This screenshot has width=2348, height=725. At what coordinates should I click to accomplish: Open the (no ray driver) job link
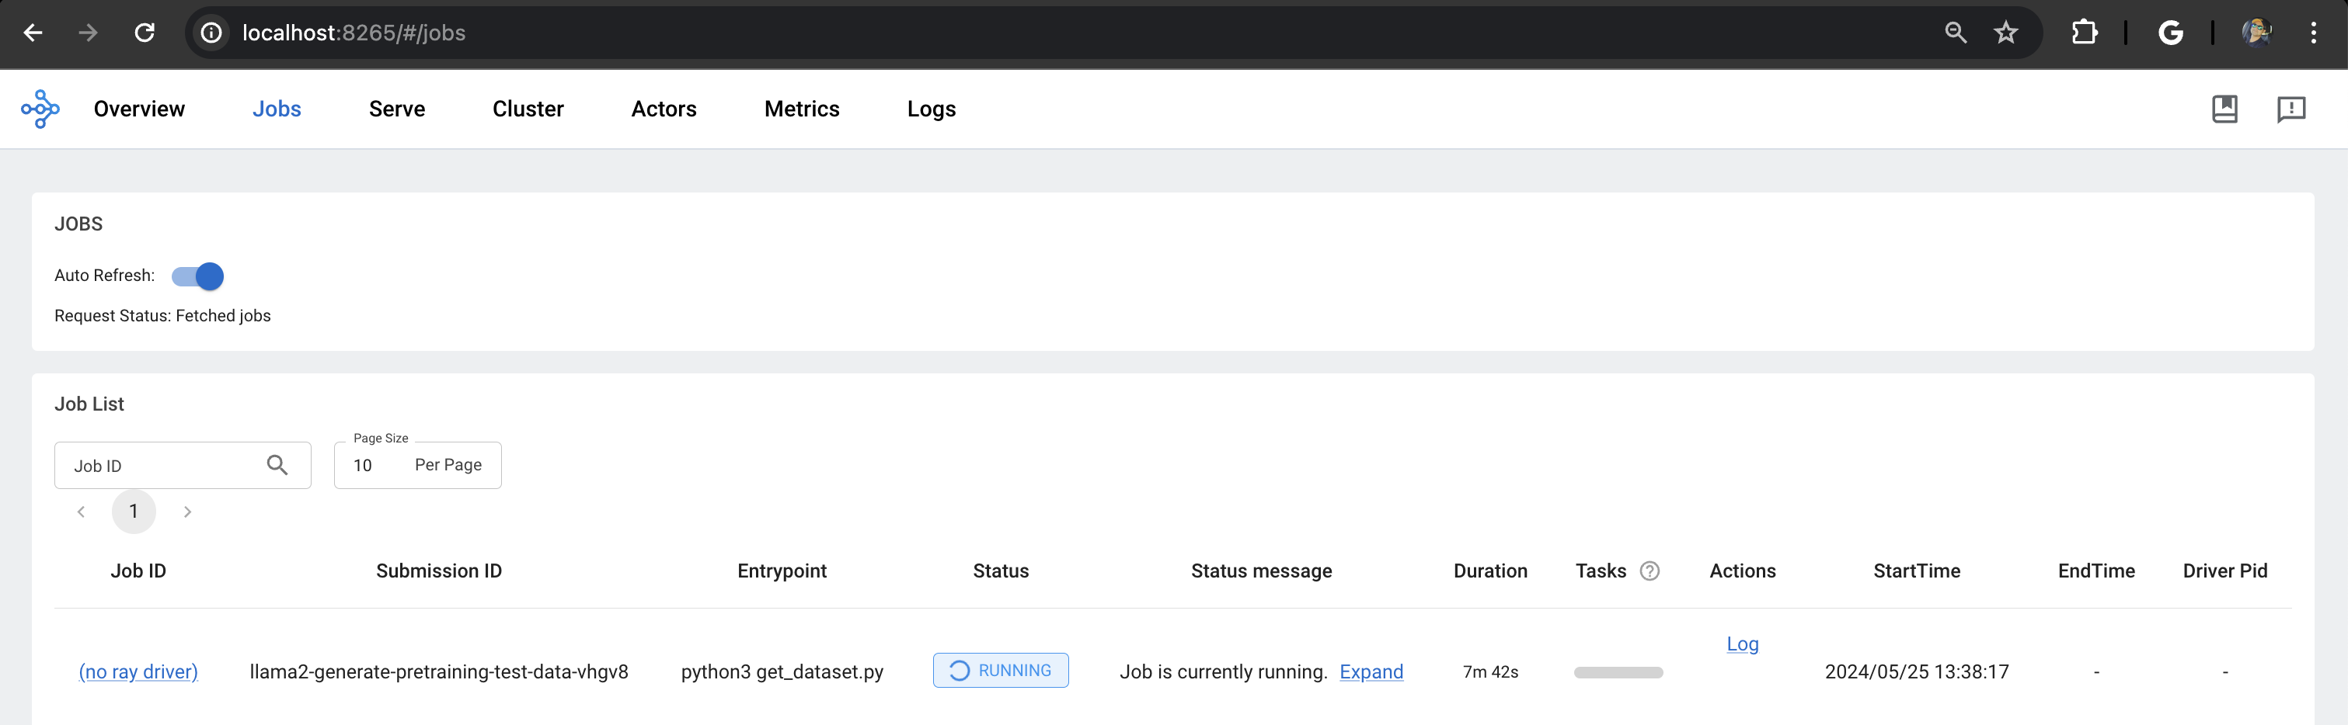(x=138, y=672)
